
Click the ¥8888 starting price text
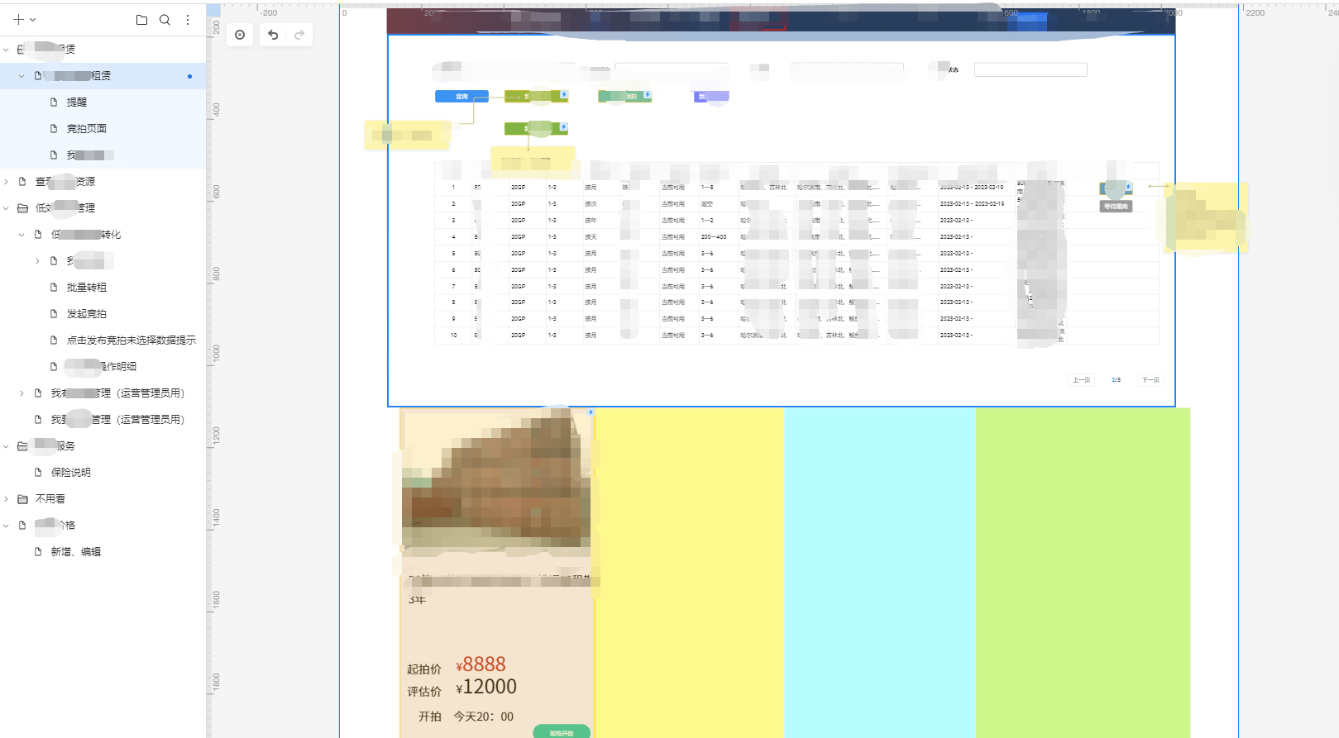[x=481, y=664]
